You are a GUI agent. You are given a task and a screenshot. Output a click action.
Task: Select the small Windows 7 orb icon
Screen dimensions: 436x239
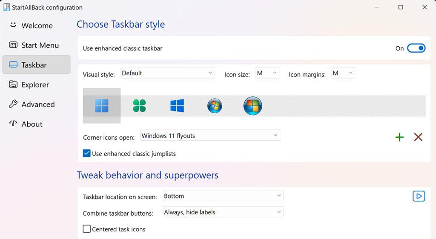[215, 106]
